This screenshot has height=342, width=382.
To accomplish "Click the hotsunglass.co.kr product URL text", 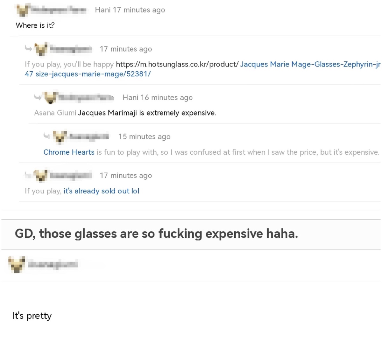I will [x=177, y=64].
